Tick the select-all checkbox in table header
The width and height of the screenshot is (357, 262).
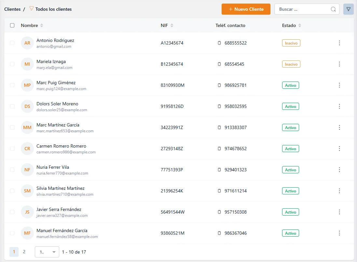click(x=12, y=25)
